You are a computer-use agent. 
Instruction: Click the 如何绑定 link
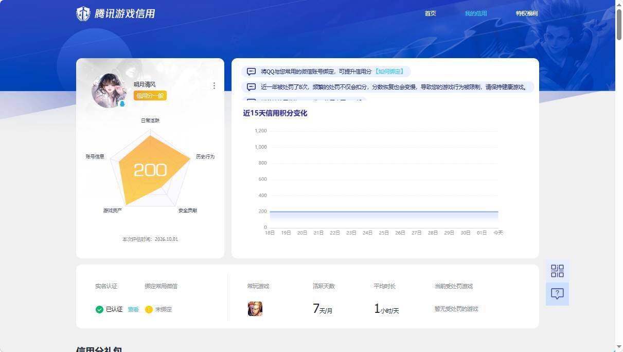[389, 72]
